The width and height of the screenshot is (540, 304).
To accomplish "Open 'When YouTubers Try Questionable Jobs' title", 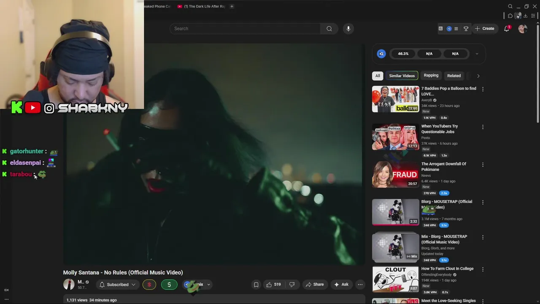I will click(x=439, y=129).
